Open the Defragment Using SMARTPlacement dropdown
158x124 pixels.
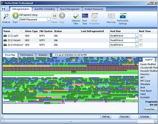tap(49, 20)
